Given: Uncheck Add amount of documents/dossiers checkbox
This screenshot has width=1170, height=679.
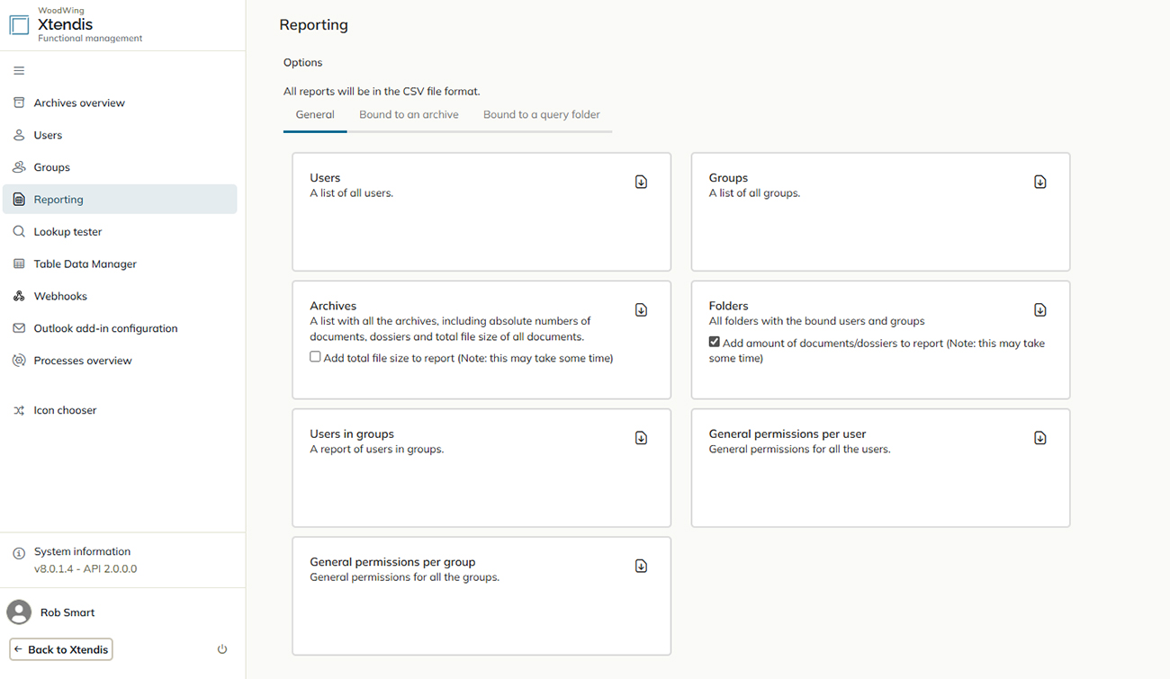Looking at the screenshot, I should pos(714,342).
